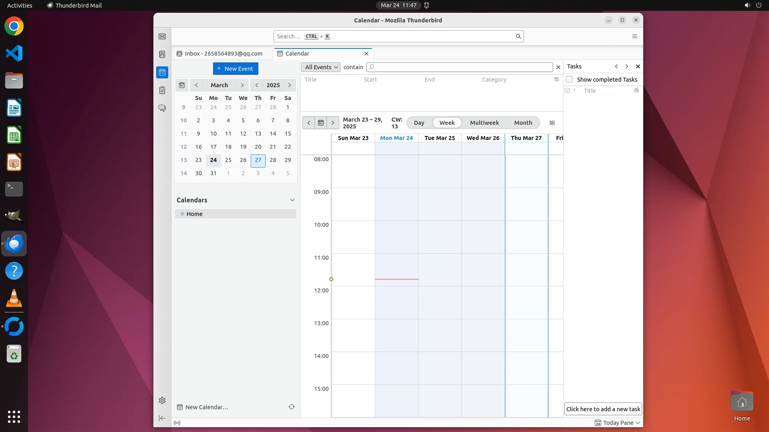Click New Calendar… link
This screenshot has width=769, height=432.
click(206, 407)
